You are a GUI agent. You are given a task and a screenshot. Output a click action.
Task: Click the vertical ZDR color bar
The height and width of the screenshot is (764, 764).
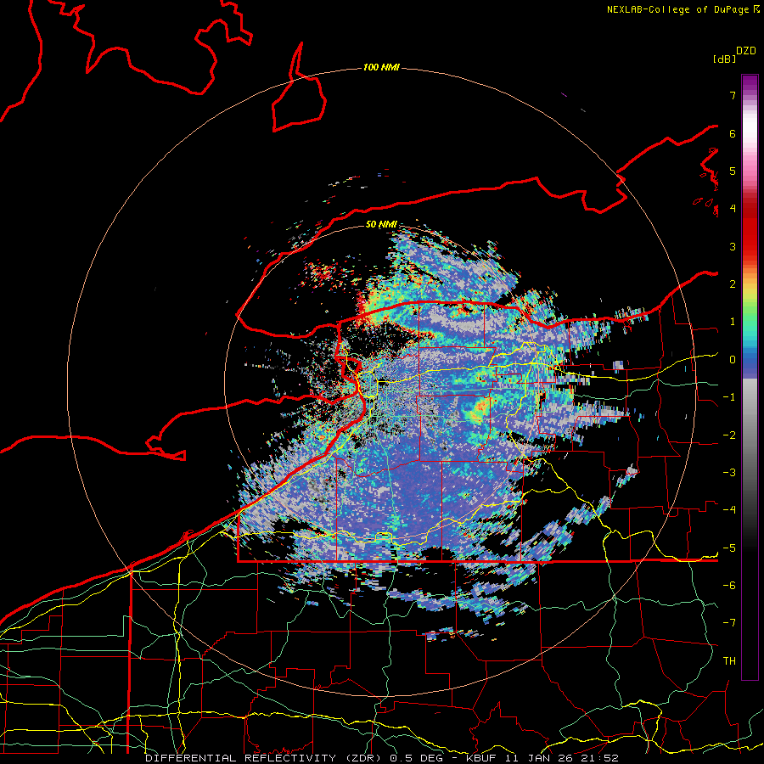750,377
